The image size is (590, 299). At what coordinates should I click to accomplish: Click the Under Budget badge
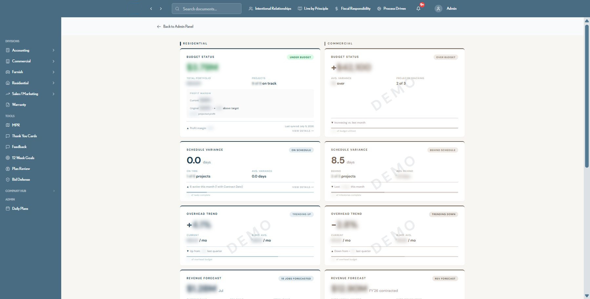(300, 57)
